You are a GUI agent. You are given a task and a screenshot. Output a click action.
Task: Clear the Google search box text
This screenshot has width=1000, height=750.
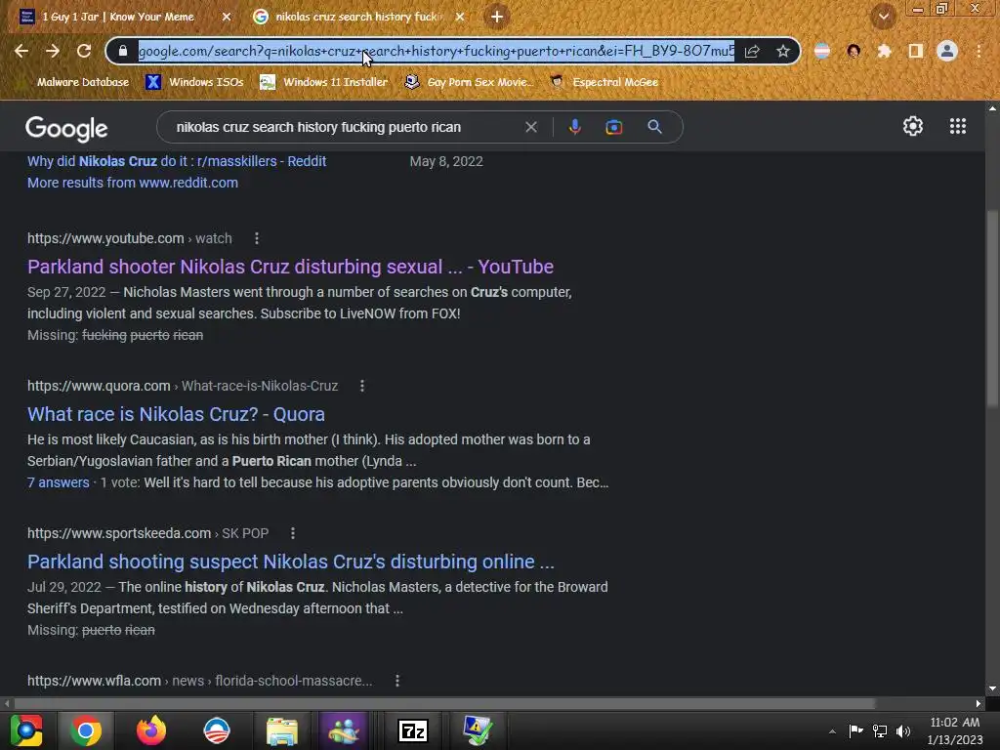pyautogui.click(x=531, y=127)
